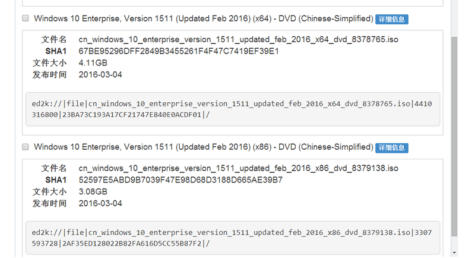Click the Windows 10 Enterprise x86 title
475x258 pixels.
tap(203, 147)
